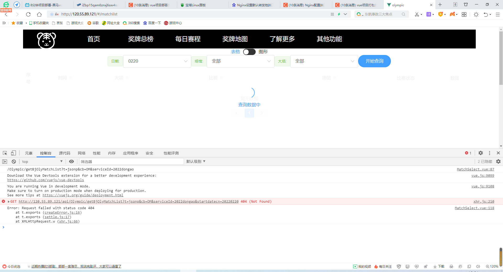Toggle the sound icon in status bar
Viewport: 503px width, 272px height.
click(x=478, y=267)
